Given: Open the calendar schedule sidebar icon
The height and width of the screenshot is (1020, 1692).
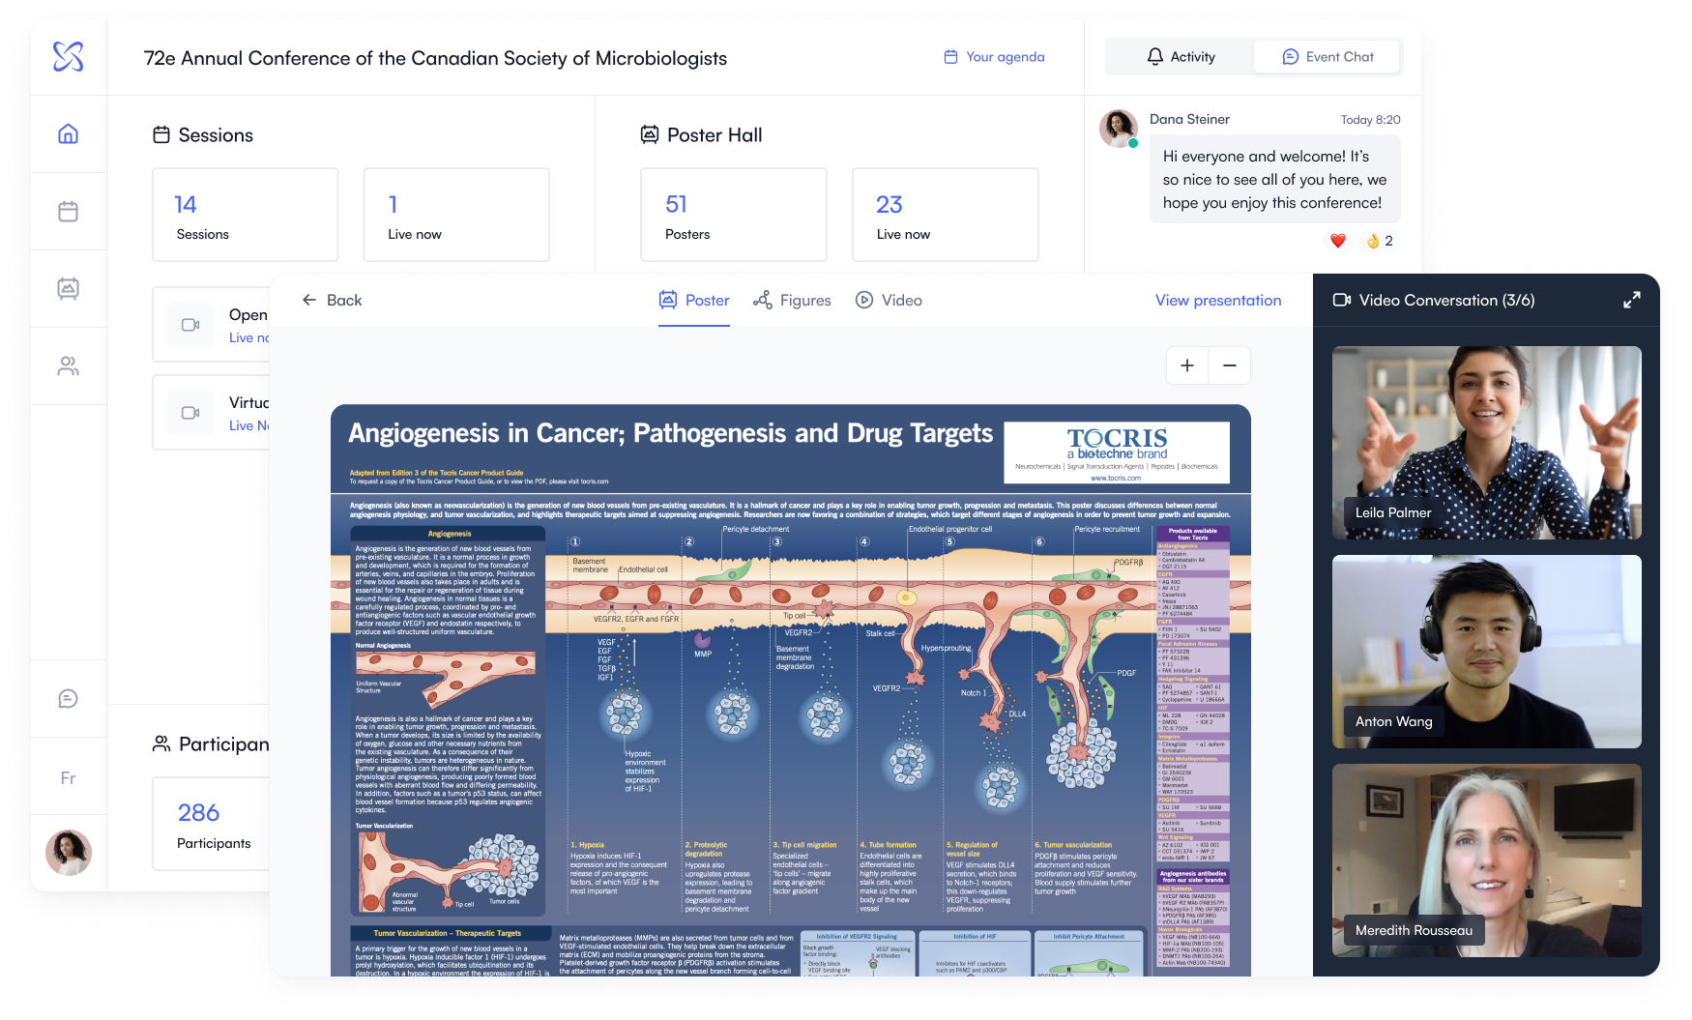Looking at the screenshot, I should click(x=68, y=211).
